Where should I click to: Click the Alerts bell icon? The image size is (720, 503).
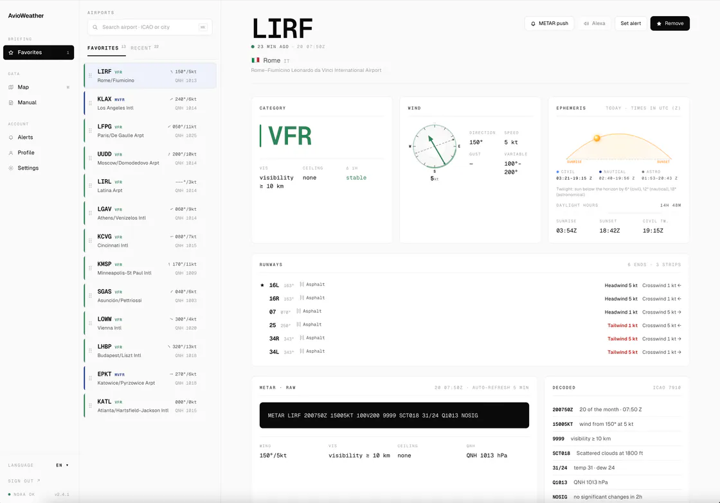pos(11,137)
